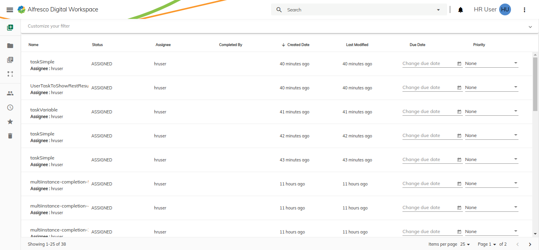
Task: Expand the Customize your filter panel
Action: (x=530, y=27)
